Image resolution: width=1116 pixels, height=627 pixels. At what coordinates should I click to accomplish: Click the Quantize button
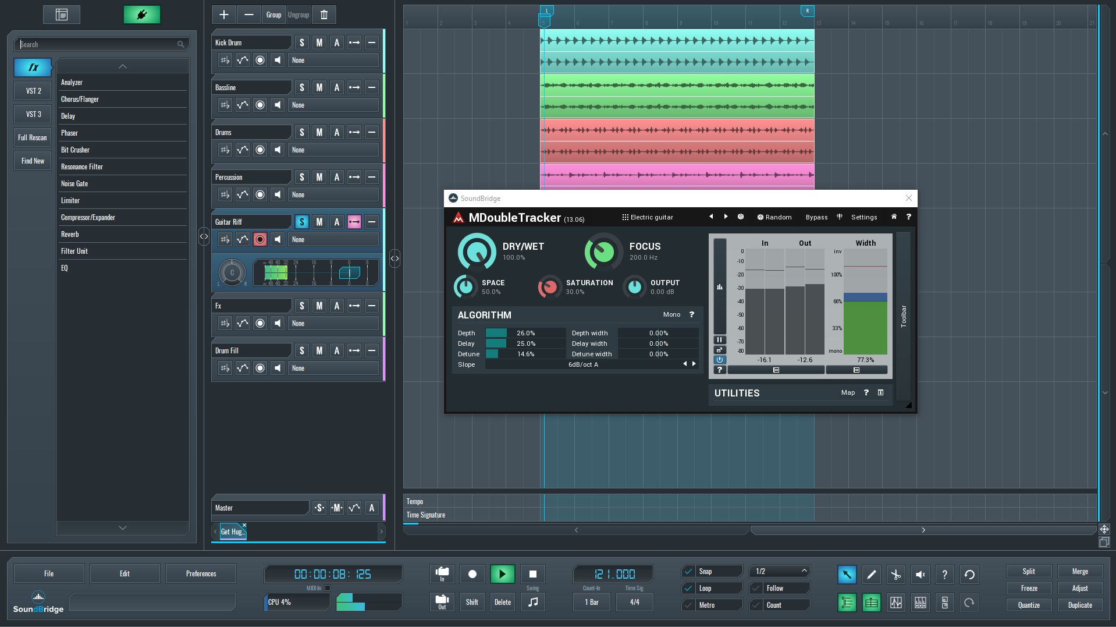1028,605
